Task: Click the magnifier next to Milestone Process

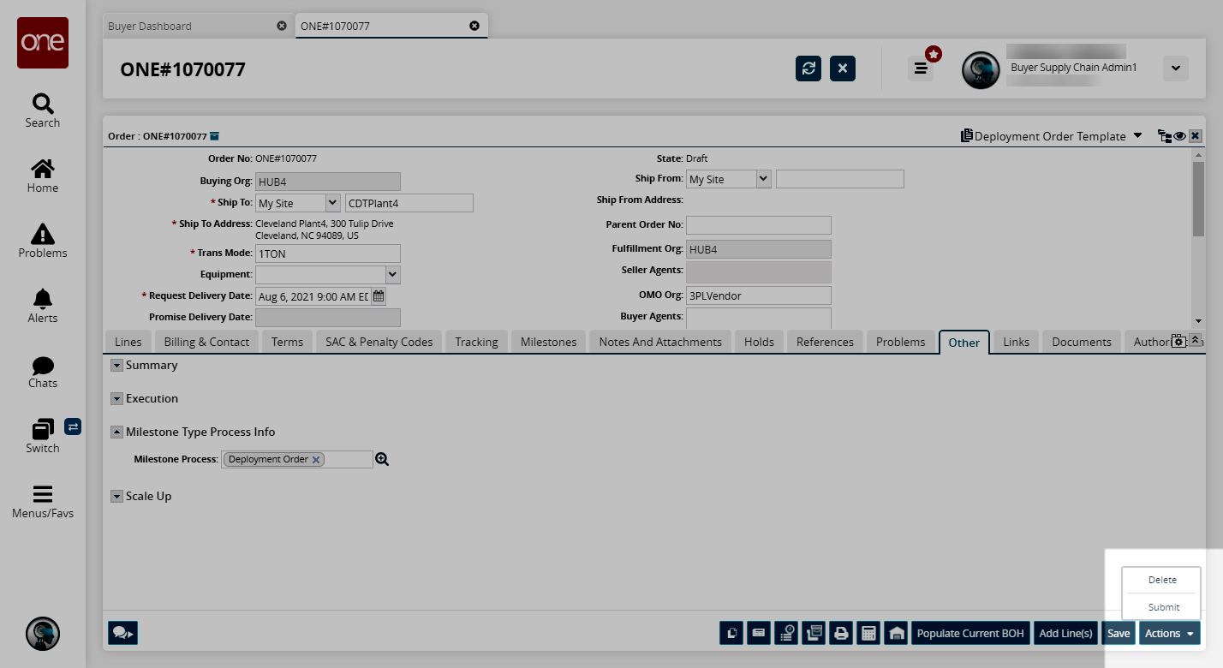Action: pyautogui.click(x=382, y=460)
